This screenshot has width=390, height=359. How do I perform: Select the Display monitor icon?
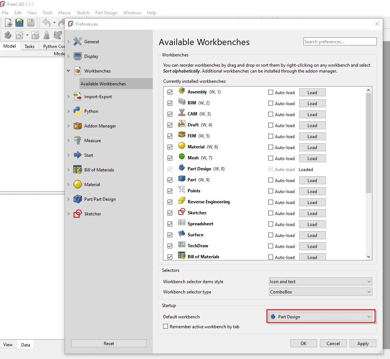(x=78, y=56)
